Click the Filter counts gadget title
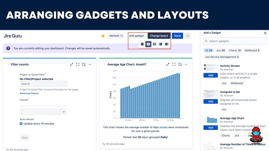The image size is (269, 151). 20,64
